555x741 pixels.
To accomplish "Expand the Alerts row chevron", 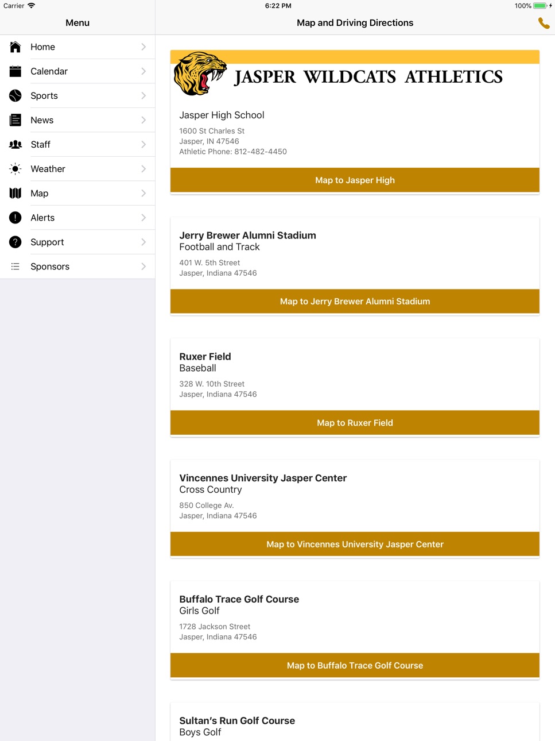I will click(x=143, y=218).
